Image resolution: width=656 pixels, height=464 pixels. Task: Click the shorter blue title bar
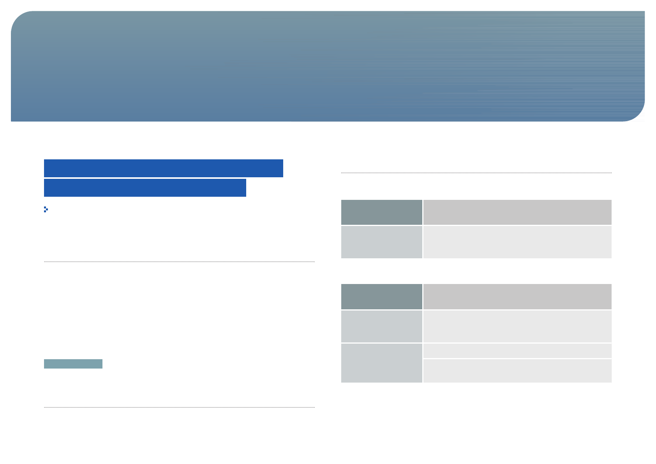point(145,188)
